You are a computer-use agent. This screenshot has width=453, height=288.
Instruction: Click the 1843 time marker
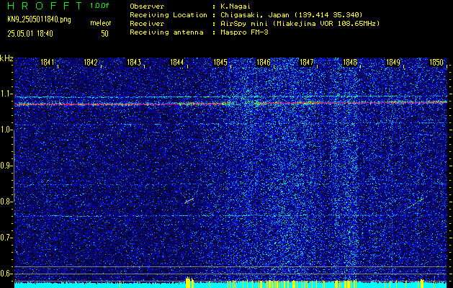[134, 63]
